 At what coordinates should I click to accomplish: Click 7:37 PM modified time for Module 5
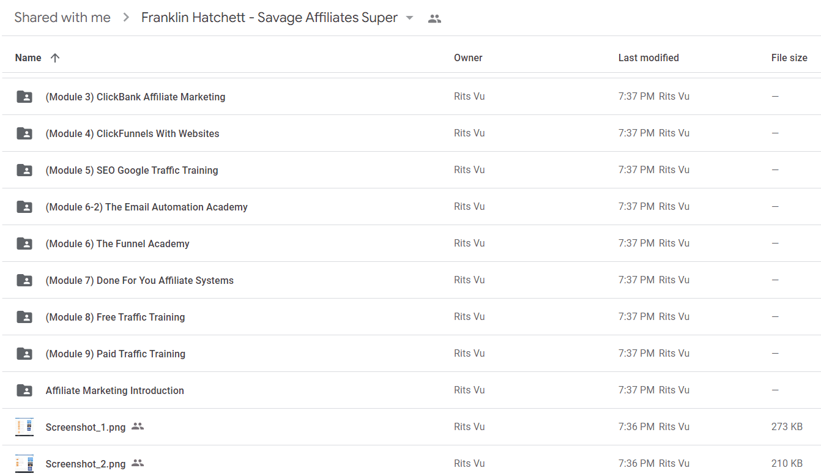click(x=636, y=169)
